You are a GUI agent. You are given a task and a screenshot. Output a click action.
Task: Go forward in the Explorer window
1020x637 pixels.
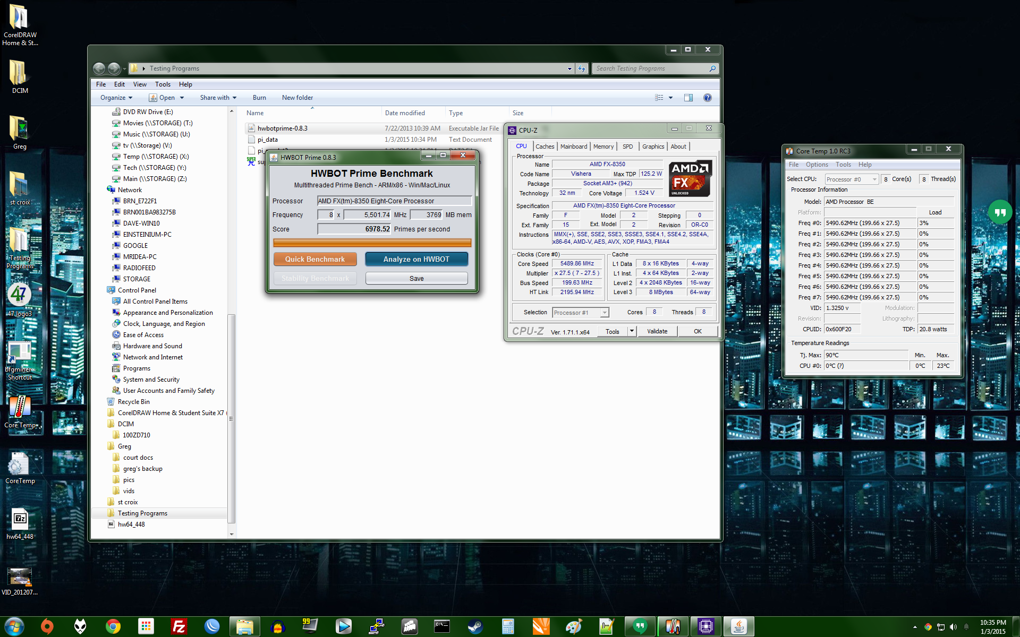point(114,68)
